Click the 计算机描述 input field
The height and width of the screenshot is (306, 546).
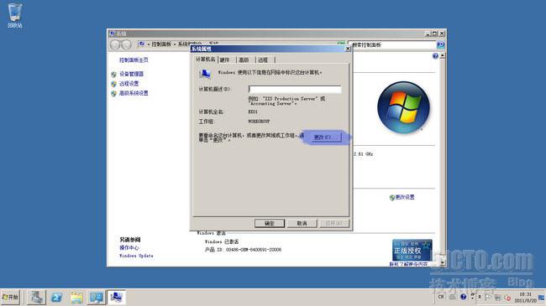(x=295, y=90)
